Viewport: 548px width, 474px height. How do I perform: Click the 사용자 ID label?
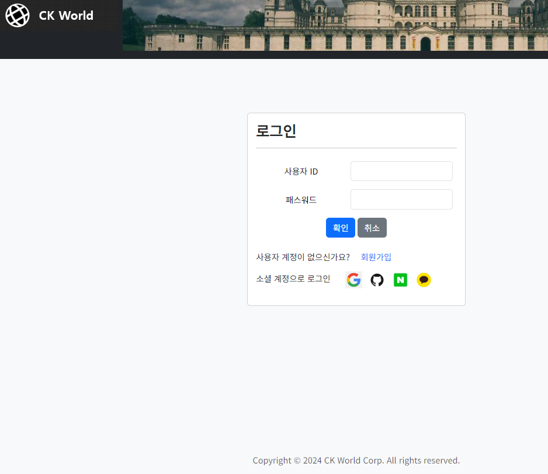click(x=301, y=172)
